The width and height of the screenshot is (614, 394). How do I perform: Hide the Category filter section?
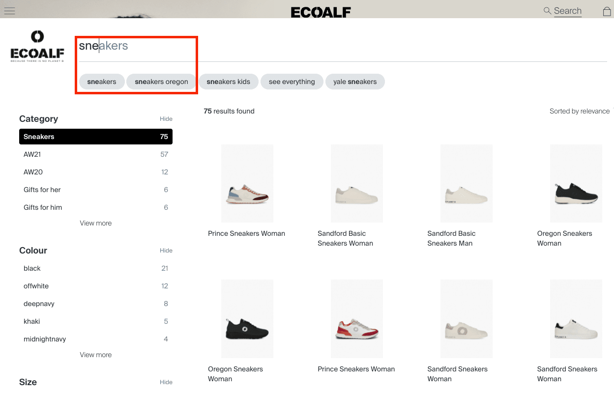point(166,118)
